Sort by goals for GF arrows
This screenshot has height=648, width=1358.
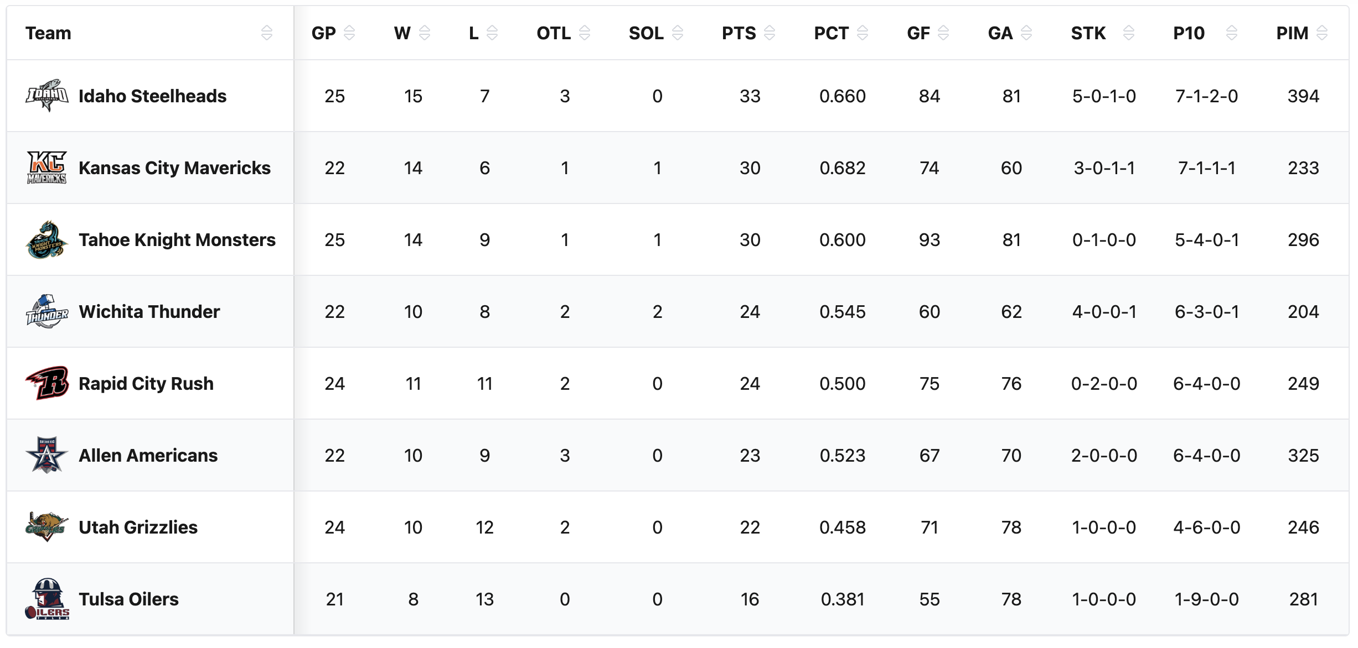943,33
